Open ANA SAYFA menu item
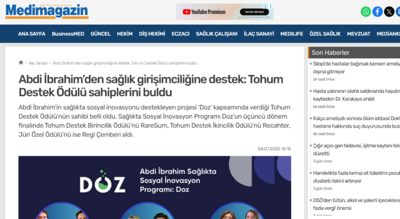This screenshot has width=400, height=219. (x=31, y=34)
